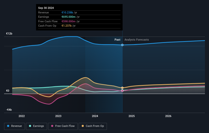Click the 2022 x-axis label
The height and width of the screenshot is (133, 209).
pos(22,116)
